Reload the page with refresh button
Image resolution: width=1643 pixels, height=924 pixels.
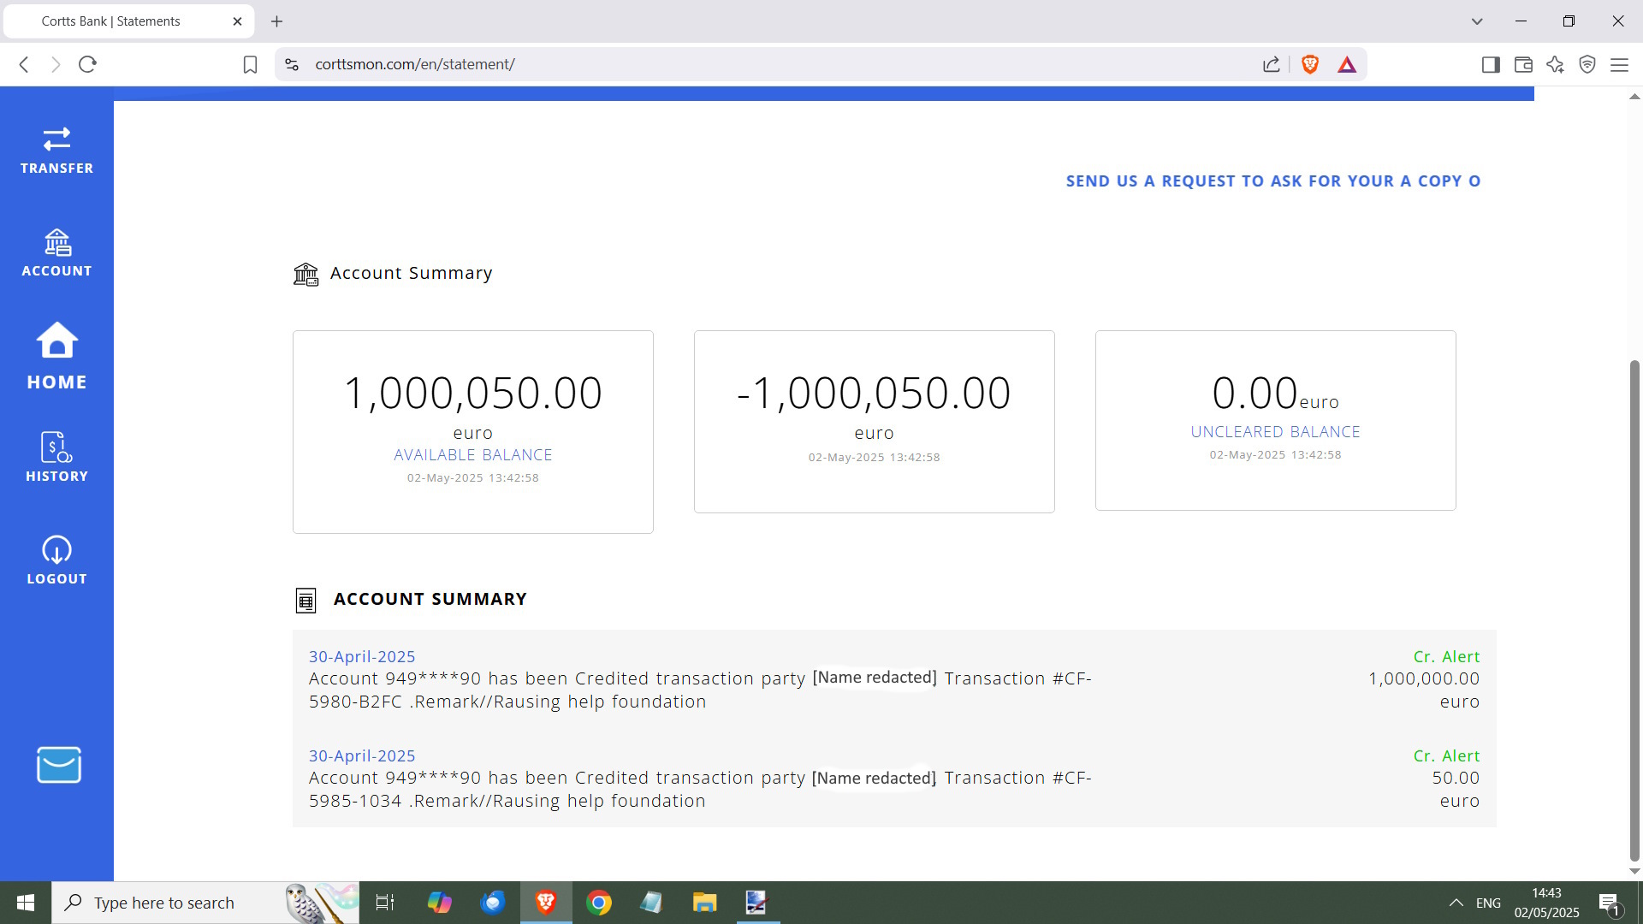click(x=87, y=64)
